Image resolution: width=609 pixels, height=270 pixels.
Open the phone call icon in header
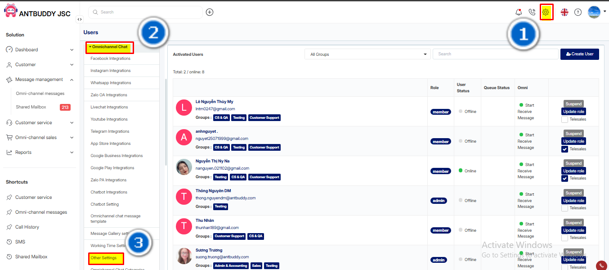[x=532, y=12]
